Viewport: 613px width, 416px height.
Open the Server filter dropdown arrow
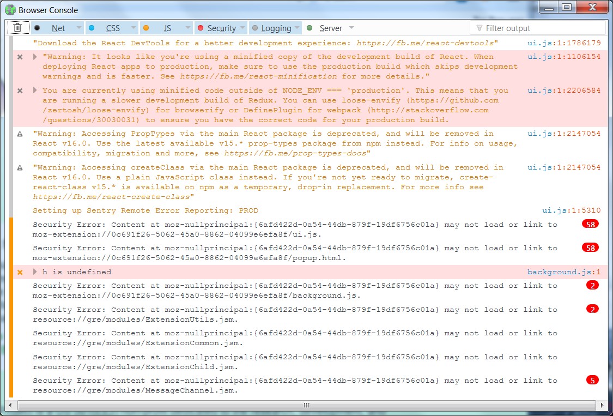(351, 28)
